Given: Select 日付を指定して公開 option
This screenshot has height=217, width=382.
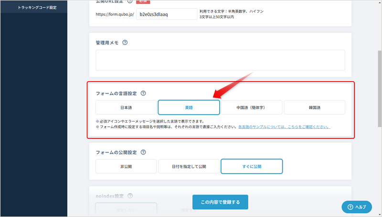Looking at the screenshot, I should click(x=189, y=166).
